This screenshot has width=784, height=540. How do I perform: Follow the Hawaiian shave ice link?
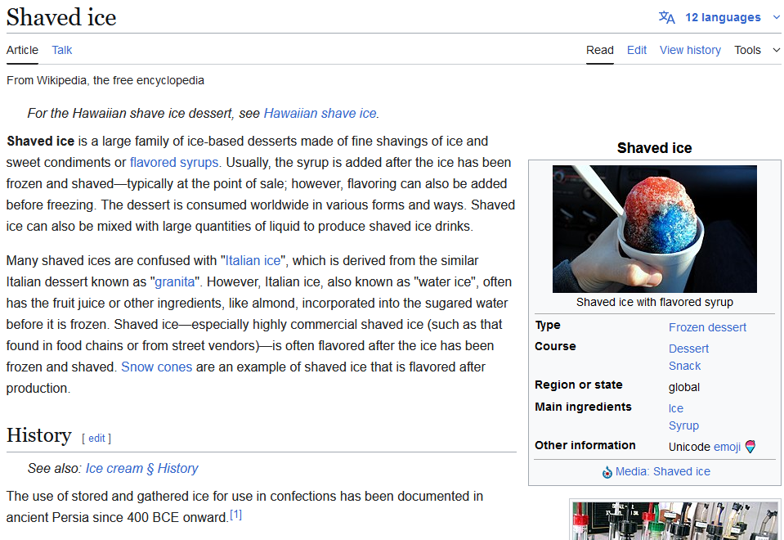pos(320,114)
